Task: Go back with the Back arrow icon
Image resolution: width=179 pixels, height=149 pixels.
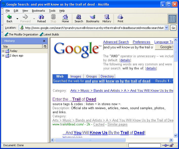Action: click(9, 17)
